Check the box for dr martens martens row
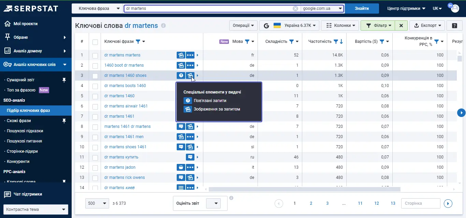Screen dimensions: 466x218 click(x=95, y=55)
